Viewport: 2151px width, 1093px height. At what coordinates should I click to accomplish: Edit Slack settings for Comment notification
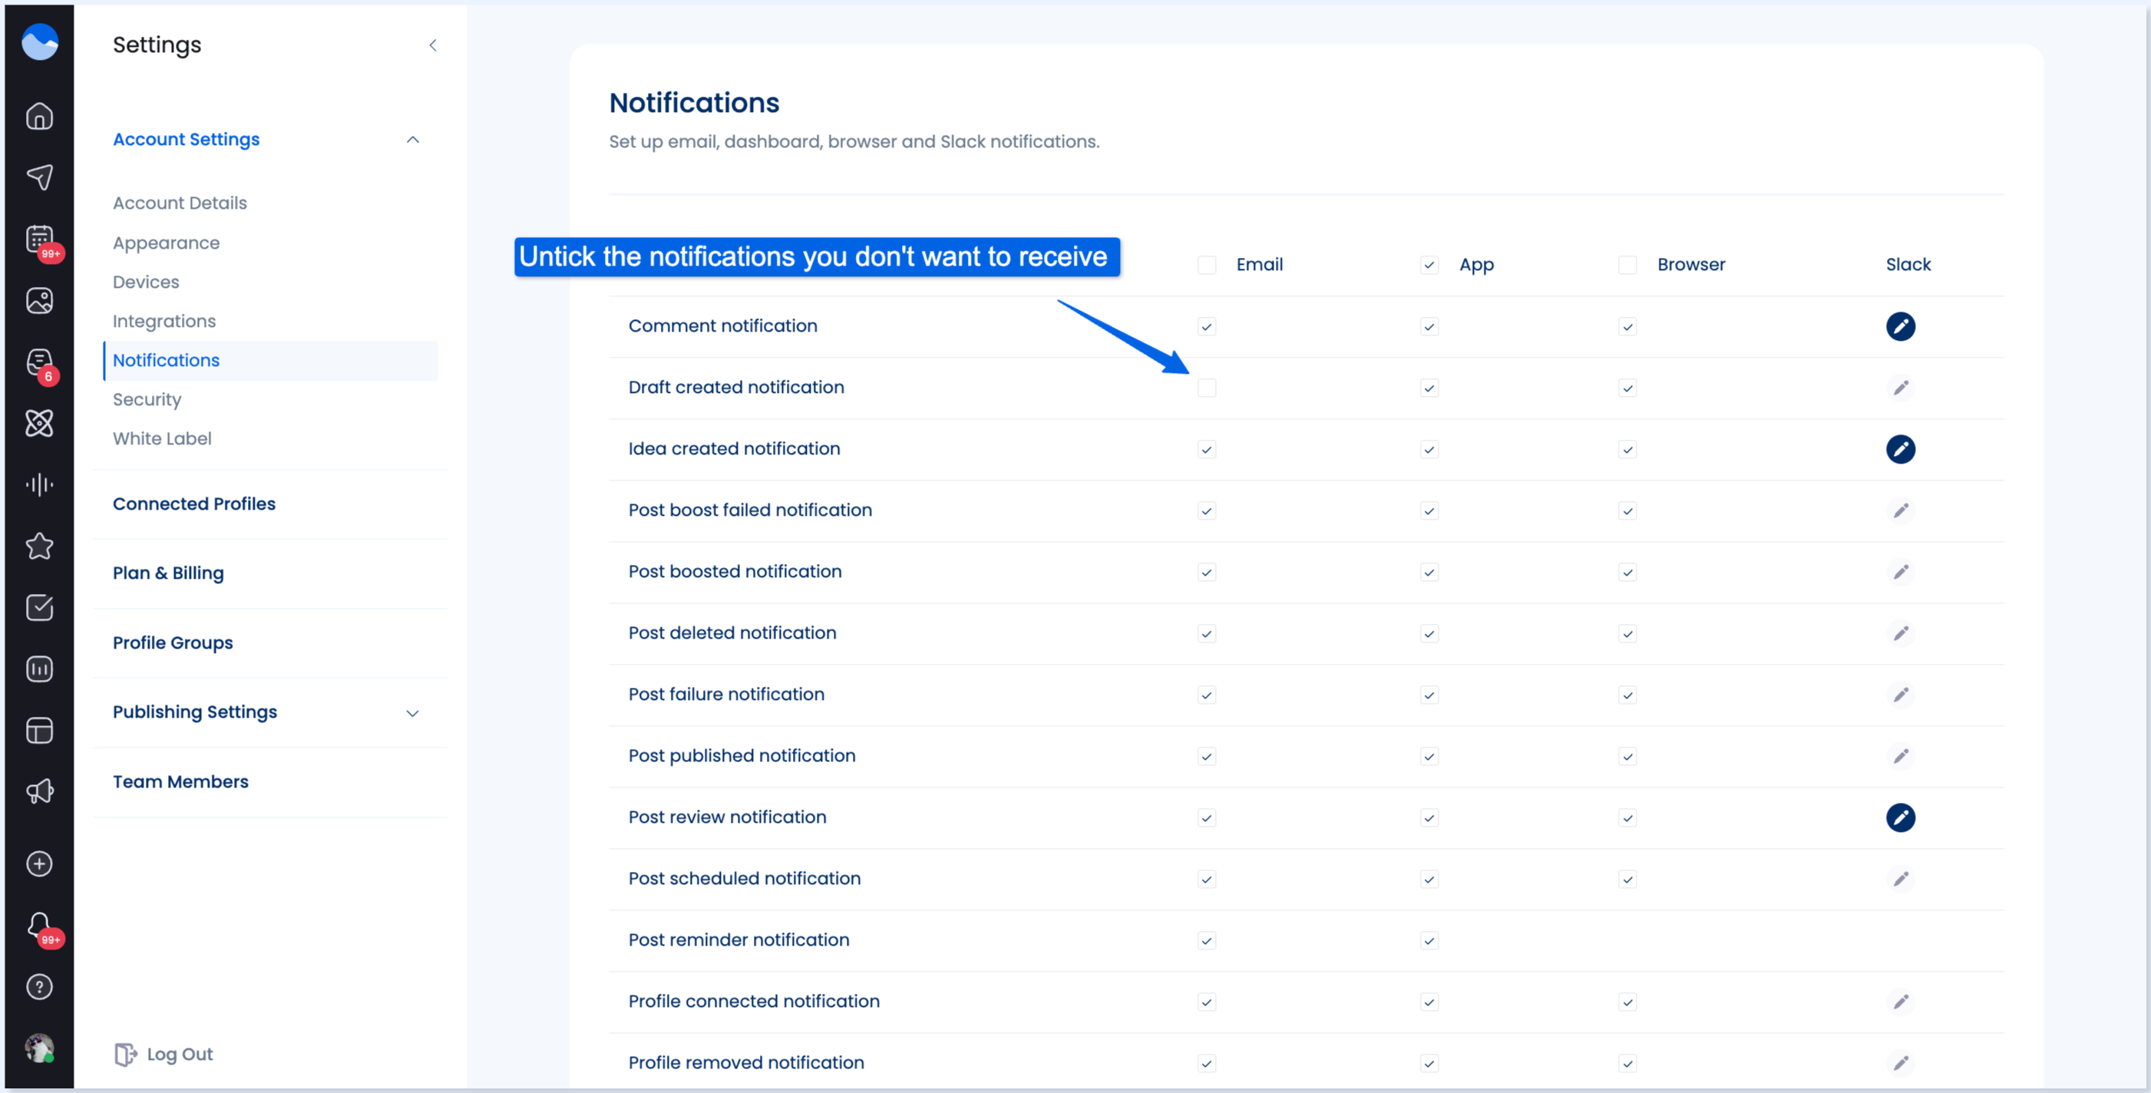(x=1901, y=326)
